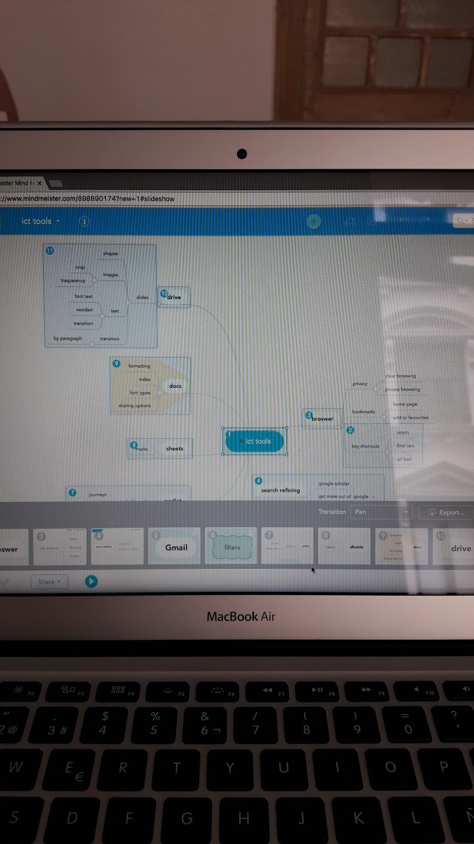Select the zoom node
The width and height of the screenshot is (474, 844).
(x=403, y=433)
